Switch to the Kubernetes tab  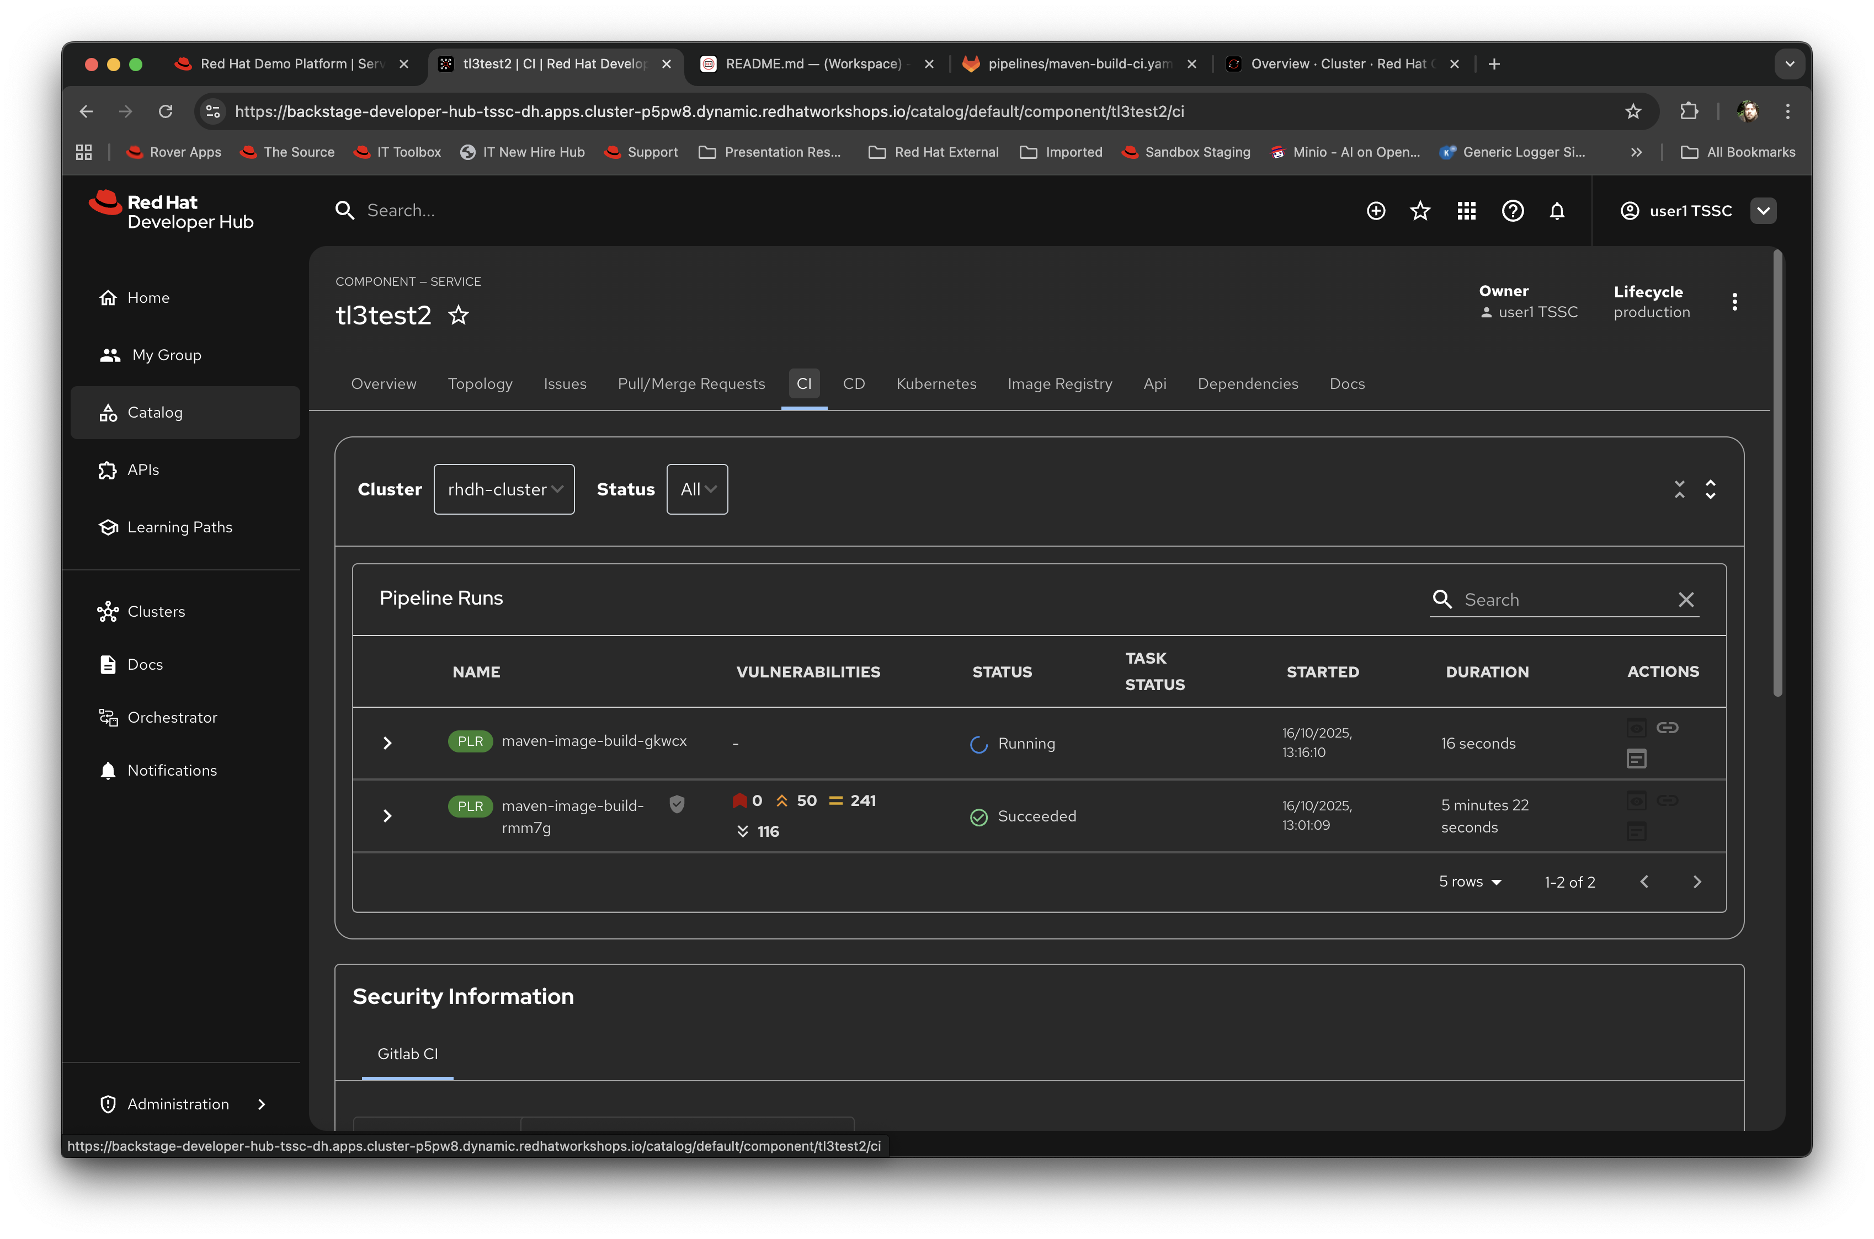tap(936, 383)
